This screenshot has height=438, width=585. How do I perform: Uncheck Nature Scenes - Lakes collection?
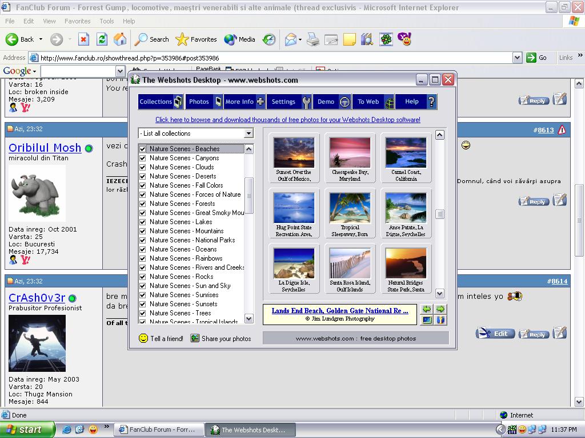point(142,222)
